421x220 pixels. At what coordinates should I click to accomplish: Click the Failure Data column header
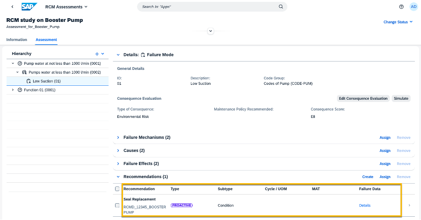[370, 189]
